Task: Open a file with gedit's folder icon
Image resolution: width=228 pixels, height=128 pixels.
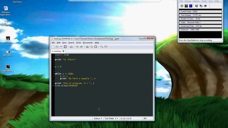Action: [57, 47]
